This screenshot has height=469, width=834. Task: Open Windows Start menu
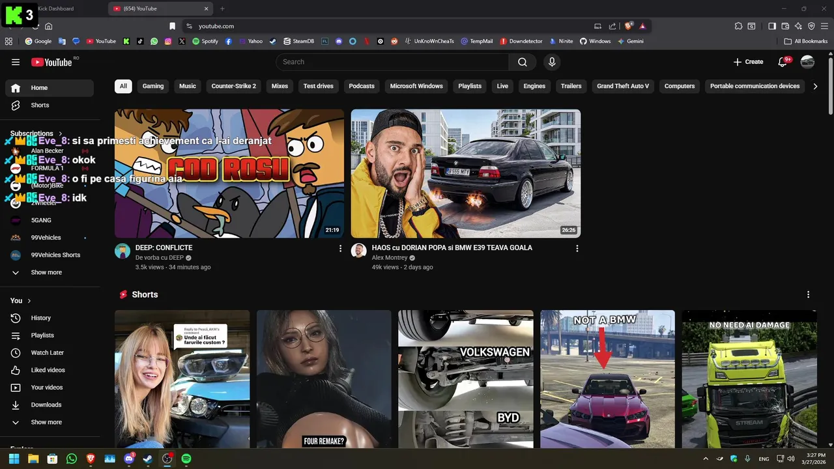(x=14, y=459)
